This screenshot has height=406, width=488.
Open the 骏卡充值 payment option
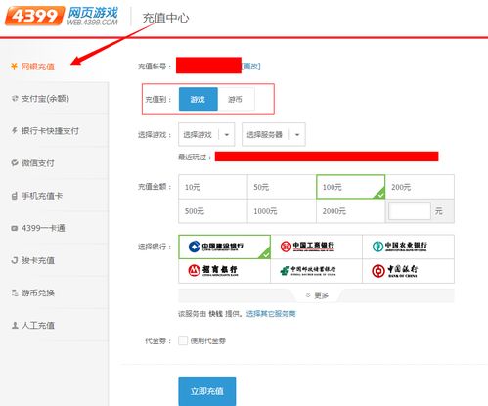(54, 260)
